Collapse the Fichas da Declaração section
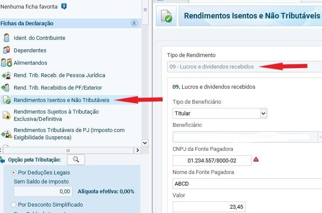The width and height of the screenshot is (322, 213). 134,23
